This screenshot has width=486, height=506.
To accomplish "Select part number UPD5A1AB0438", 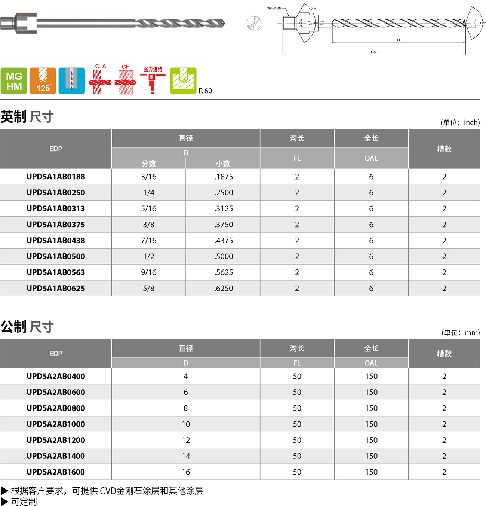I will pos(56,241).
